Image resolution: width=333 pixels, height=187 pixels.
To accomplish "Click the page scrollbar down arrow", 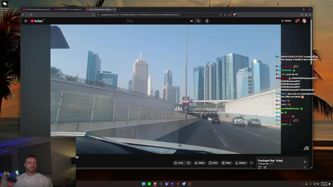I will [x=311, y=168].
